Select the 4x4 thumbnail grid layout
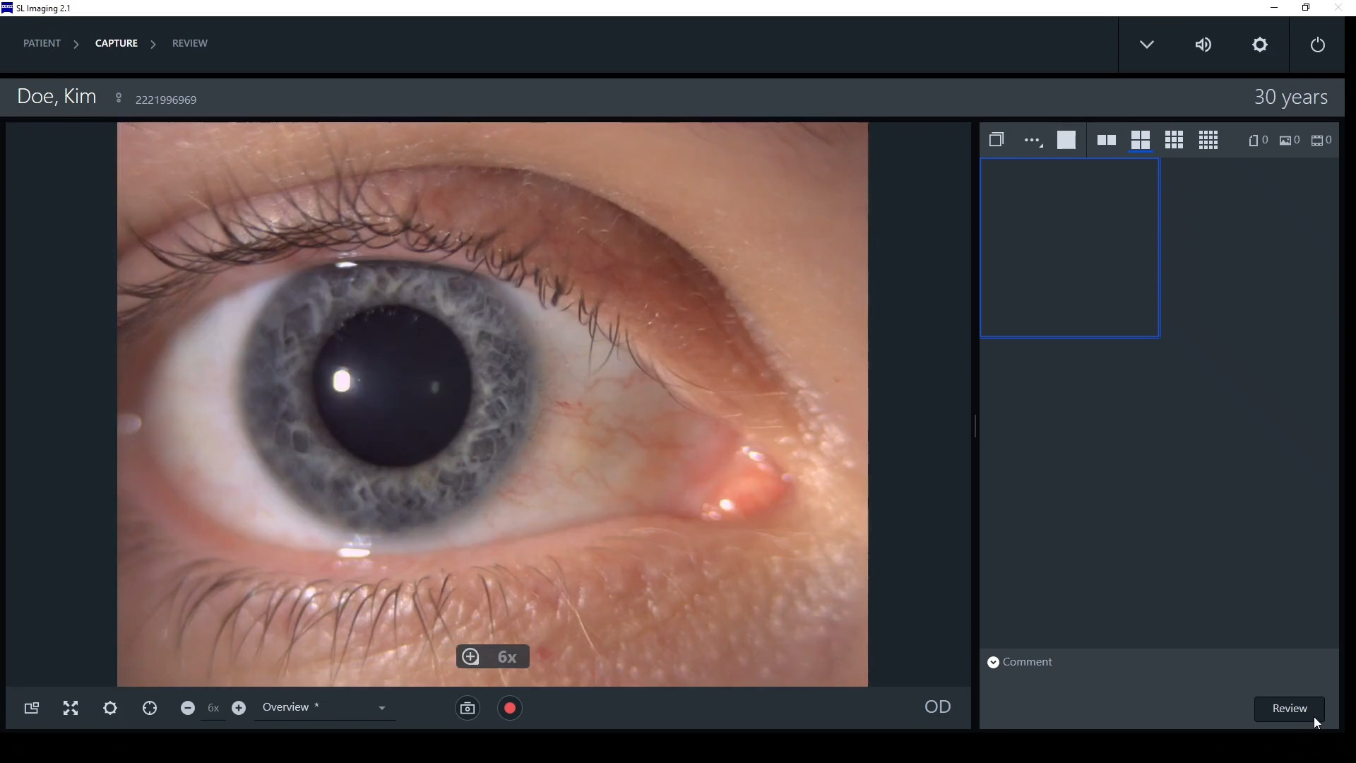Viewport: 1356px width, 763px height. click(x=1208, y=140)
